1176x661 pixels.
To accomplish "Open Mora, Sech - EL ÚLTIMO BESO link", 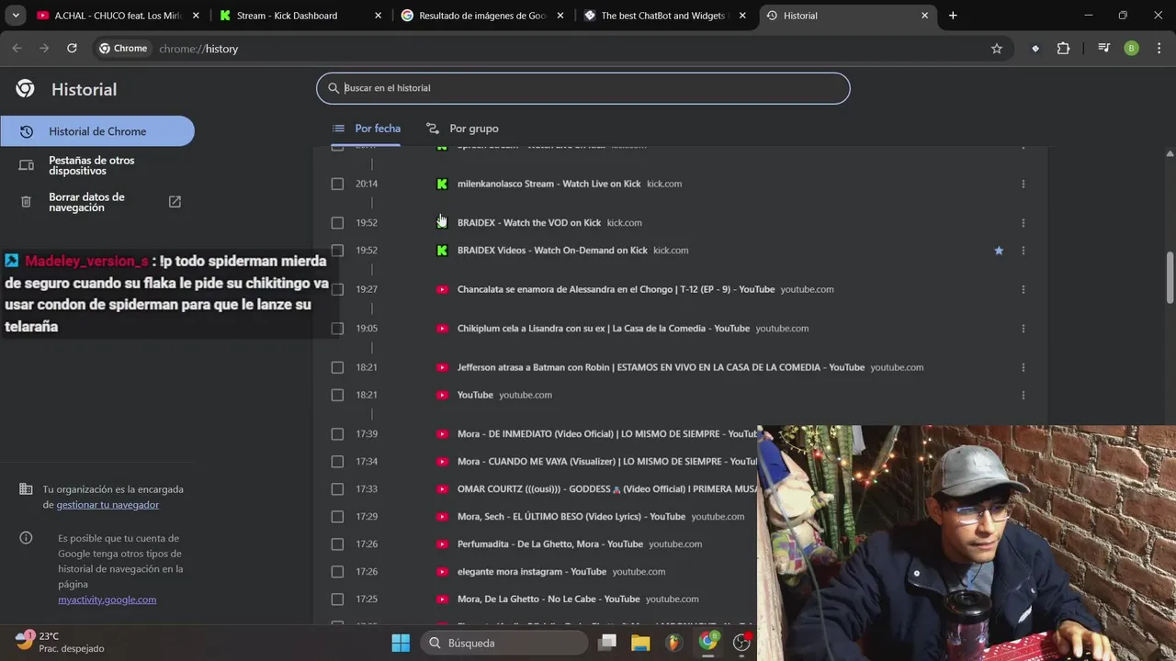I will click(x=571, y=516).
